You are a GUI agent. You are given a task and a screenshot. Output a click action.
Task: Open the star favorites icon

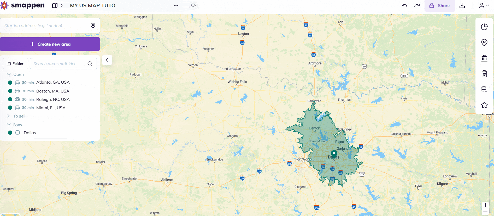tap(484, 105)
